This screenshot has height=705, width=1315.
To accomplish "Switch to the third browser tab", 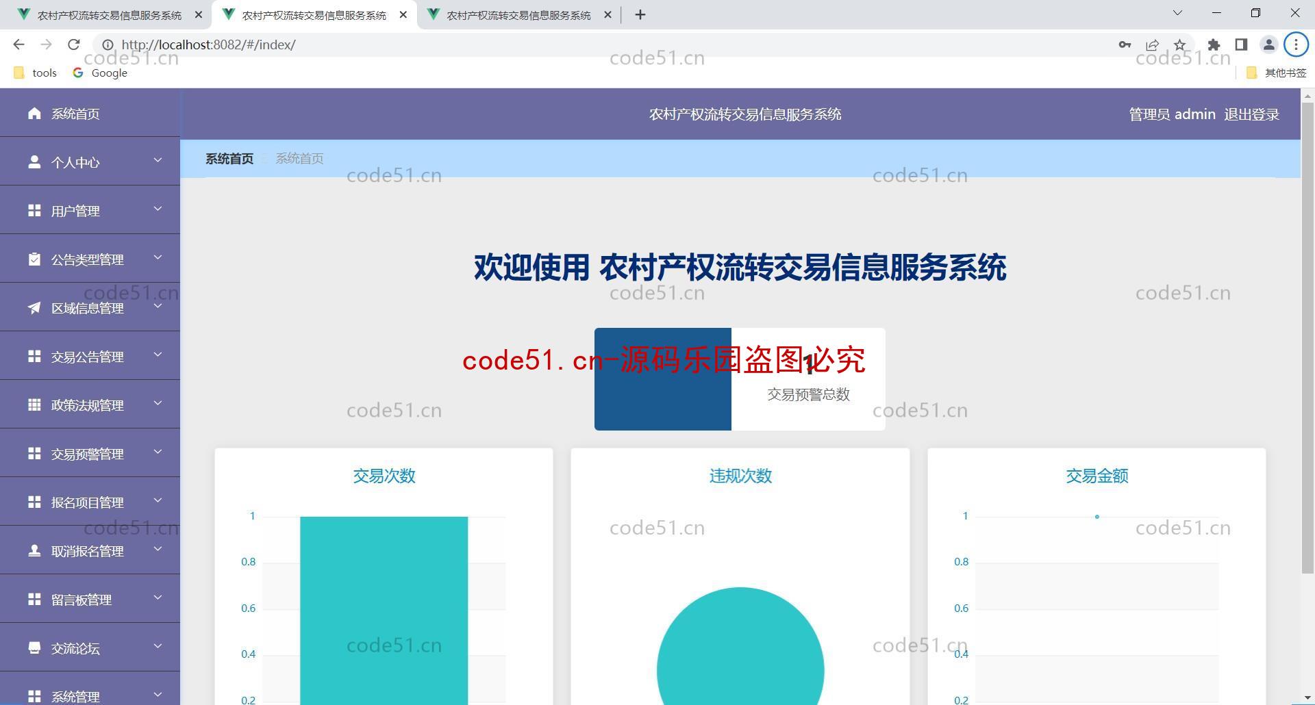I will coord(518,14).
